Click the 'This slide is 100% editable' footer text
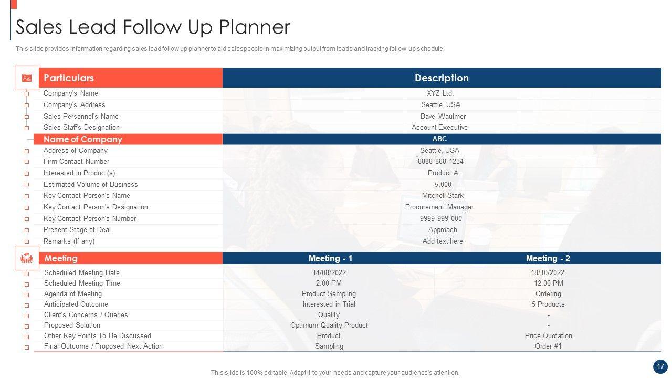The height and width of the screenshot is (378, 672). (335, 373)
